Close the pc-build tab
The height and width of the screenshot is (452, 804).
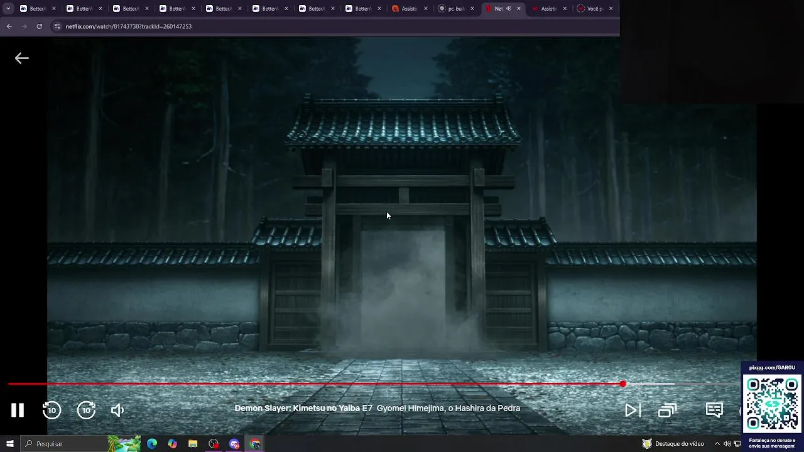[x=472, y=9]
